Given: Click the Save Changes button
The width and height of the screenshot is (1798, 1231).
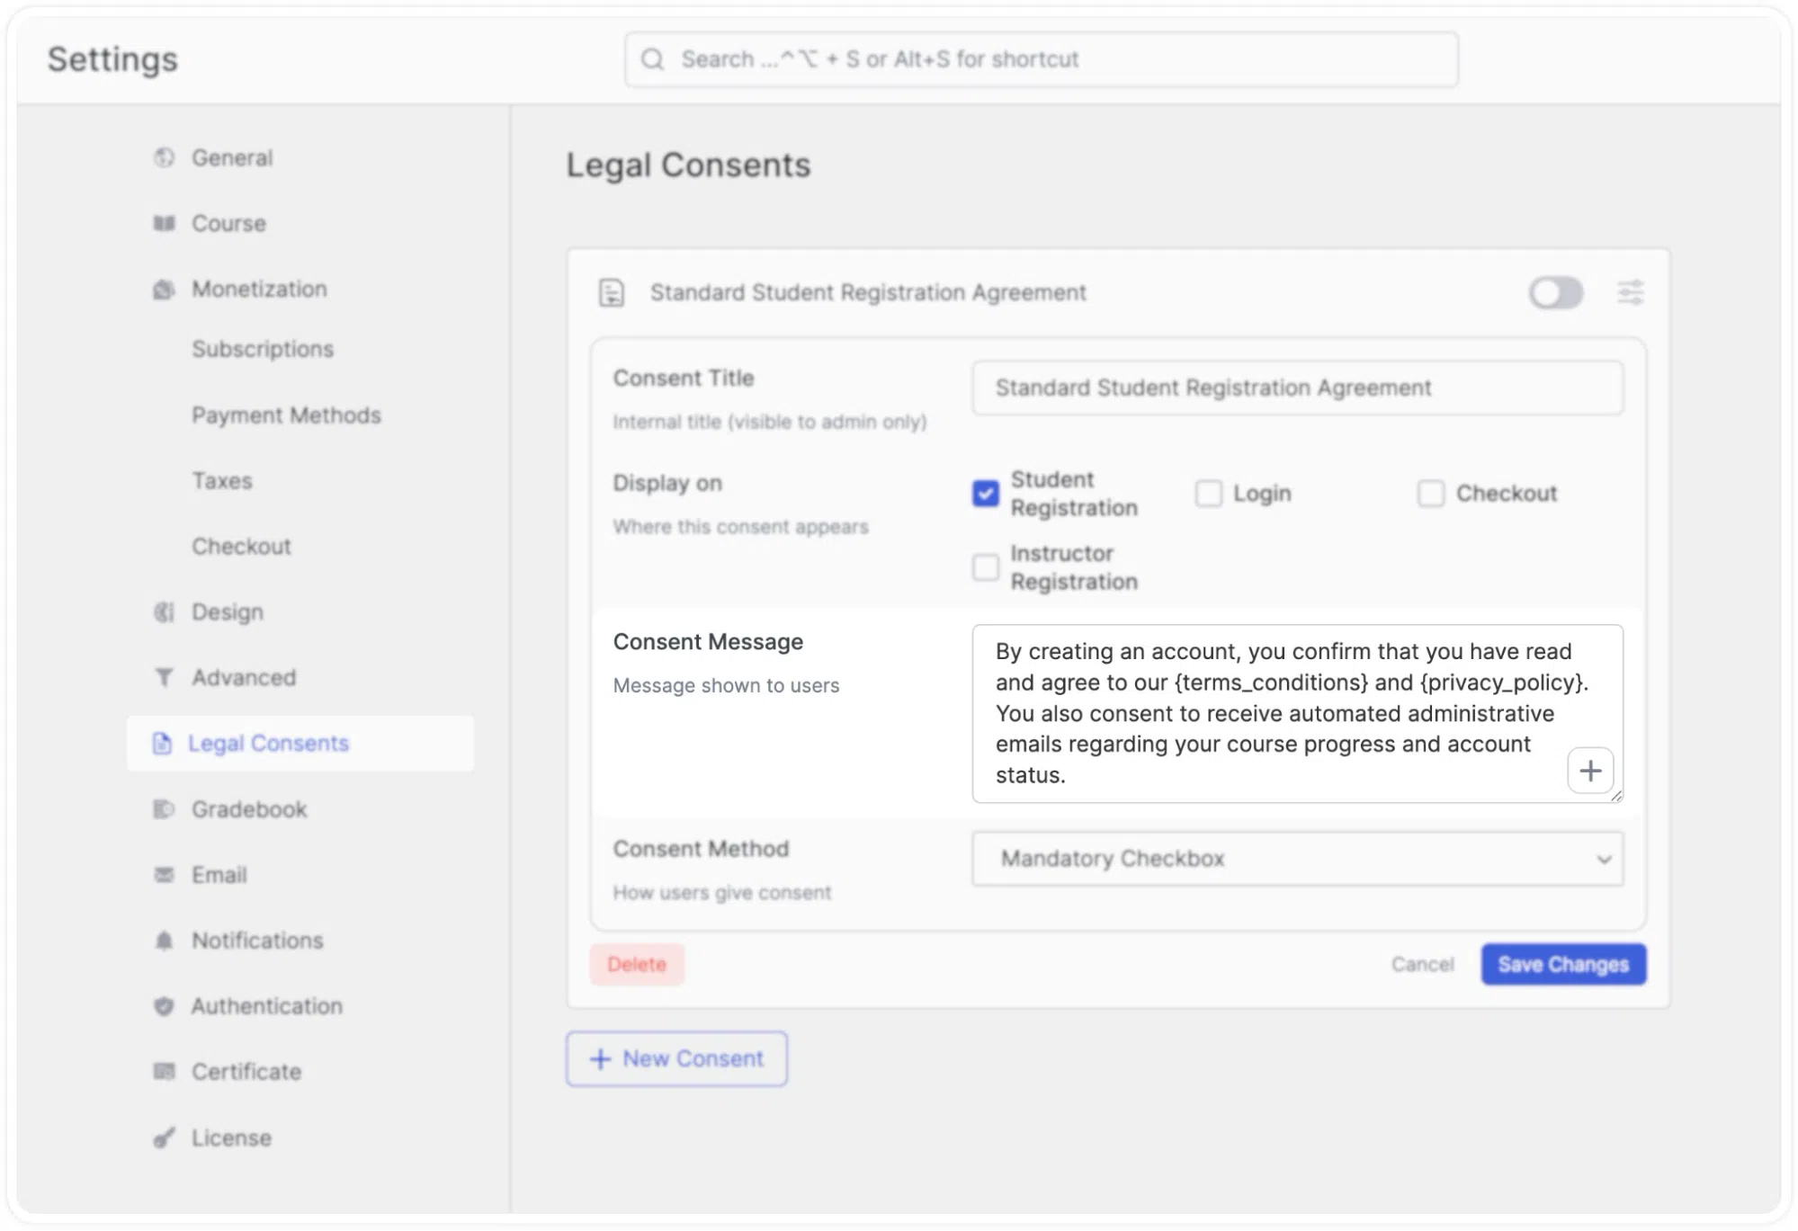Looking at the screenshot, I should (x=1563, y=964).
